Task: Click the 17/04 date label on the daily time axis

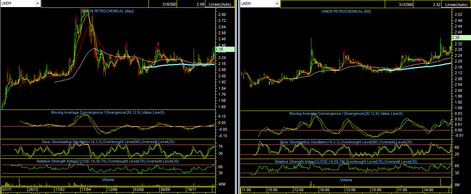Action: (86, 190)
